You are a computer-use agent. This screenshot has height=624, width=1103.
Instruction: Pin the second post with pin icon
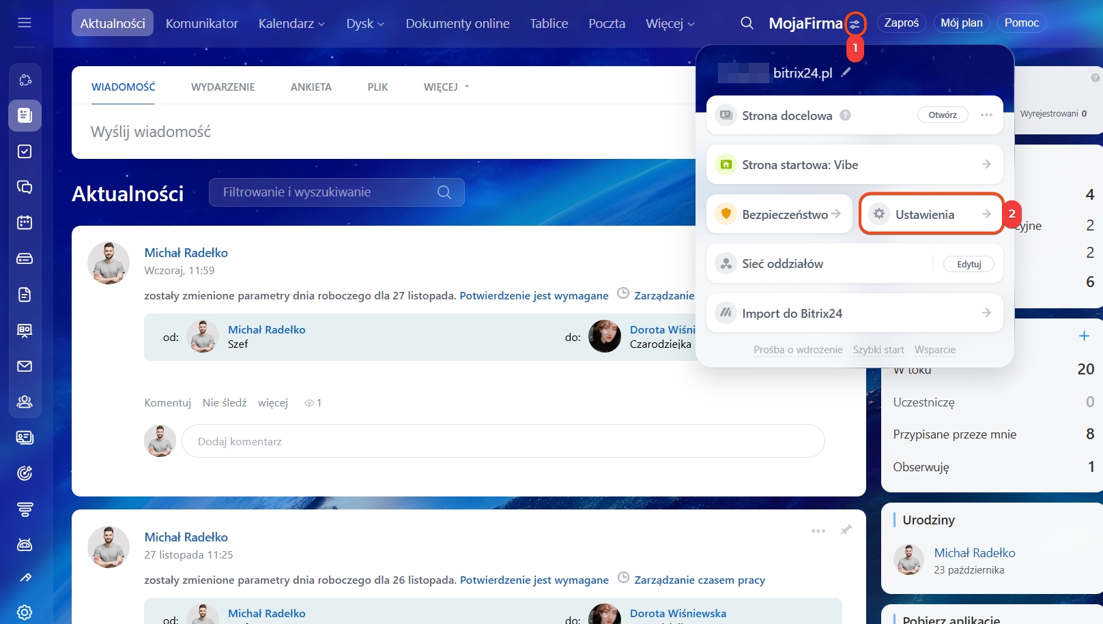(846, 530)
